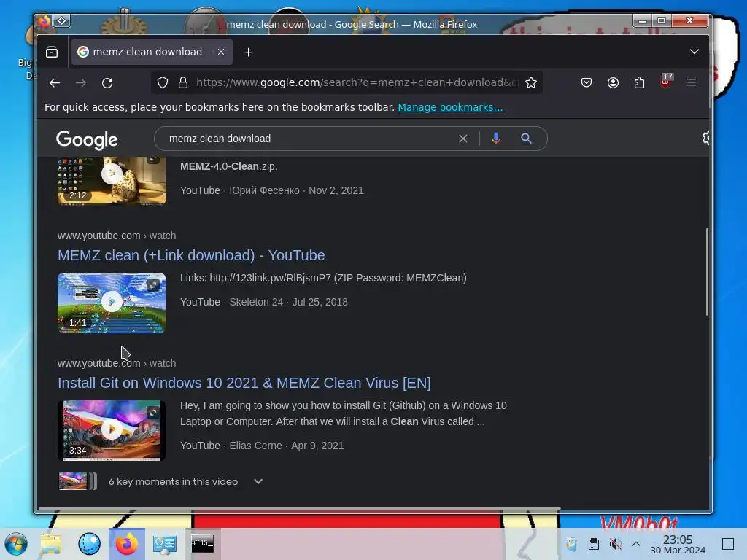Open Firefox window menu icon in titlebar

pos(44,21)
